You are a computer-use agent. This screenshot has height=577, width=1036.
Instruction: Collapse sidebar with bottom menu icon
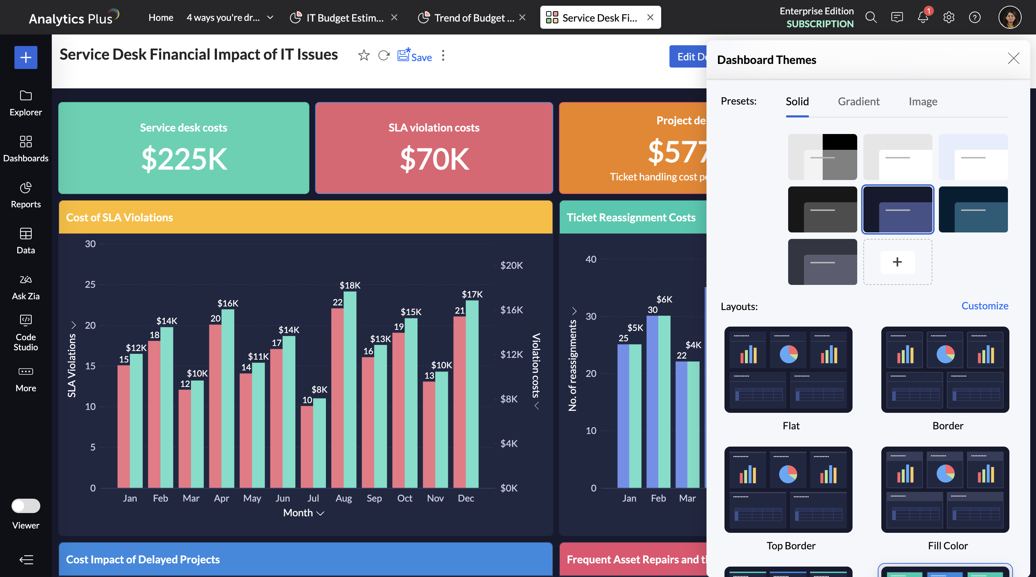(26, 559)
